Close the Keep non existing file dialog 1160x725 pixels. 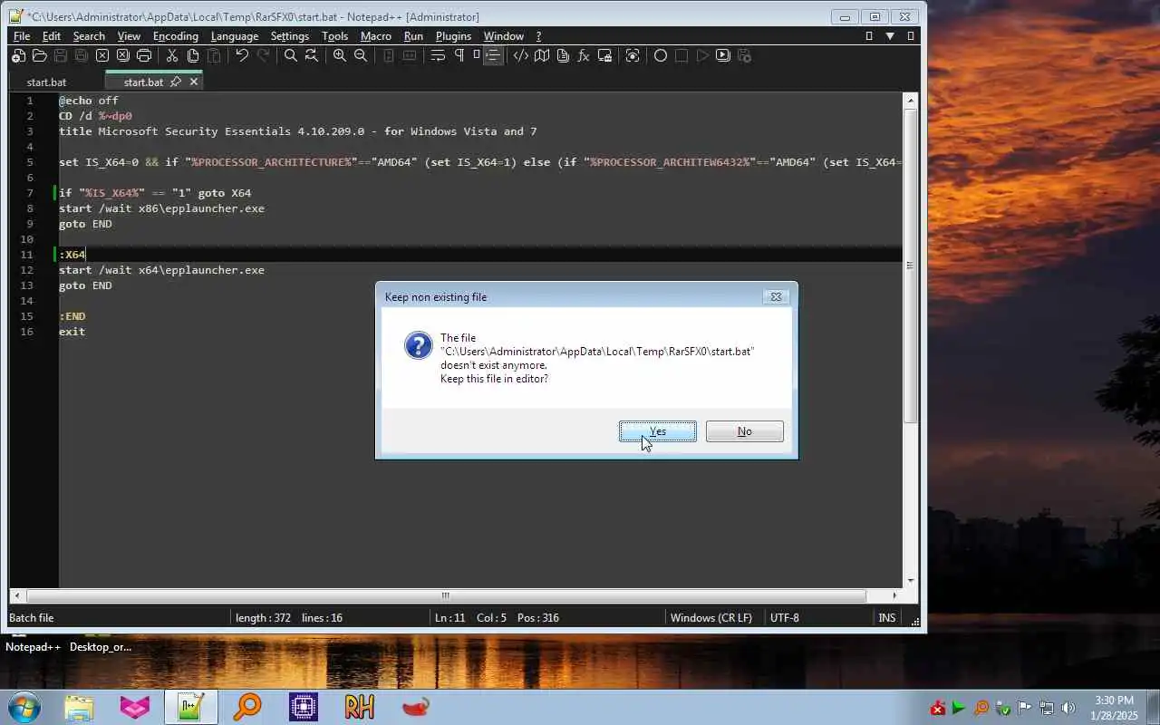pos(776,296)
